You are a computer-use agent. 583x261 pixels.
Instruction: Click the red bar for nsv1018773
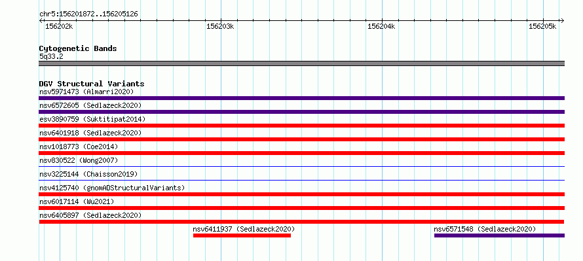coord(301,153)
